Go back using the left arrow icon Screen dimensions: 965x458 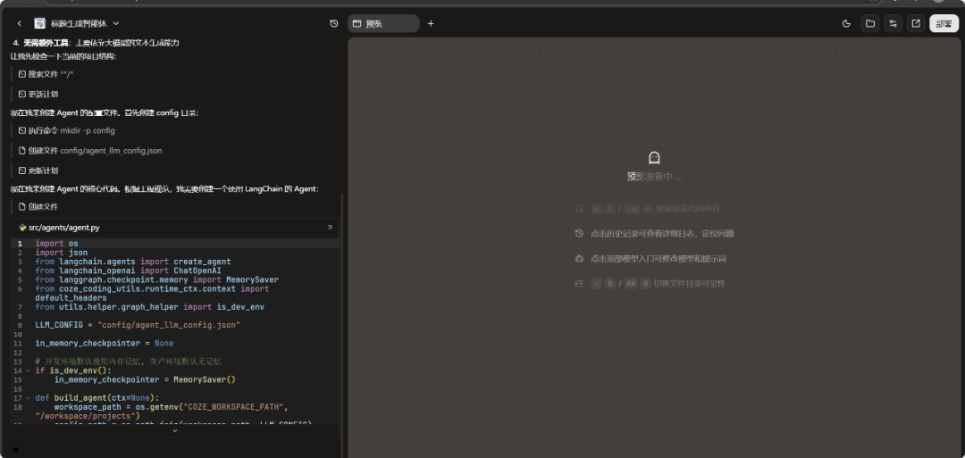click(x=19, y=23)
